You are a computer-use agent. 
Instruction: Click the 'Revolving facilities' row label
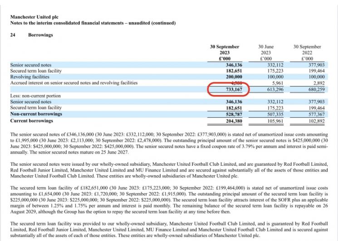tap(30, 77)
